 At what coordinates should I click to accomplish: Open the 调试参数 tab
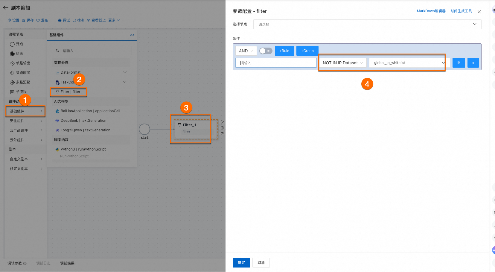(x=15, y=263)
